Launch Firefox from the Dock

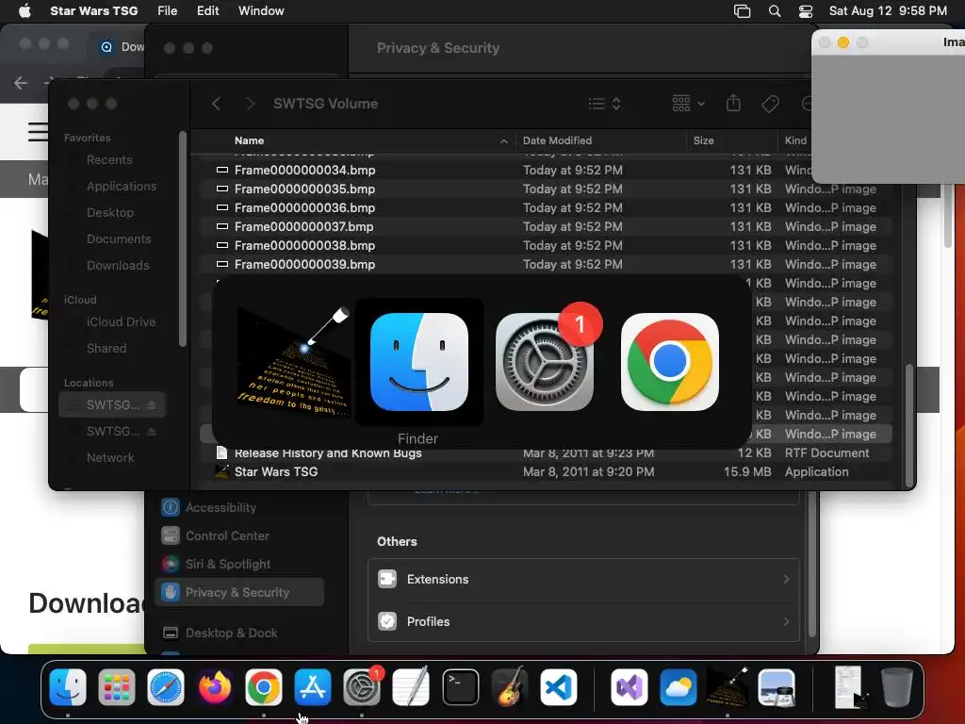[215, 687]
